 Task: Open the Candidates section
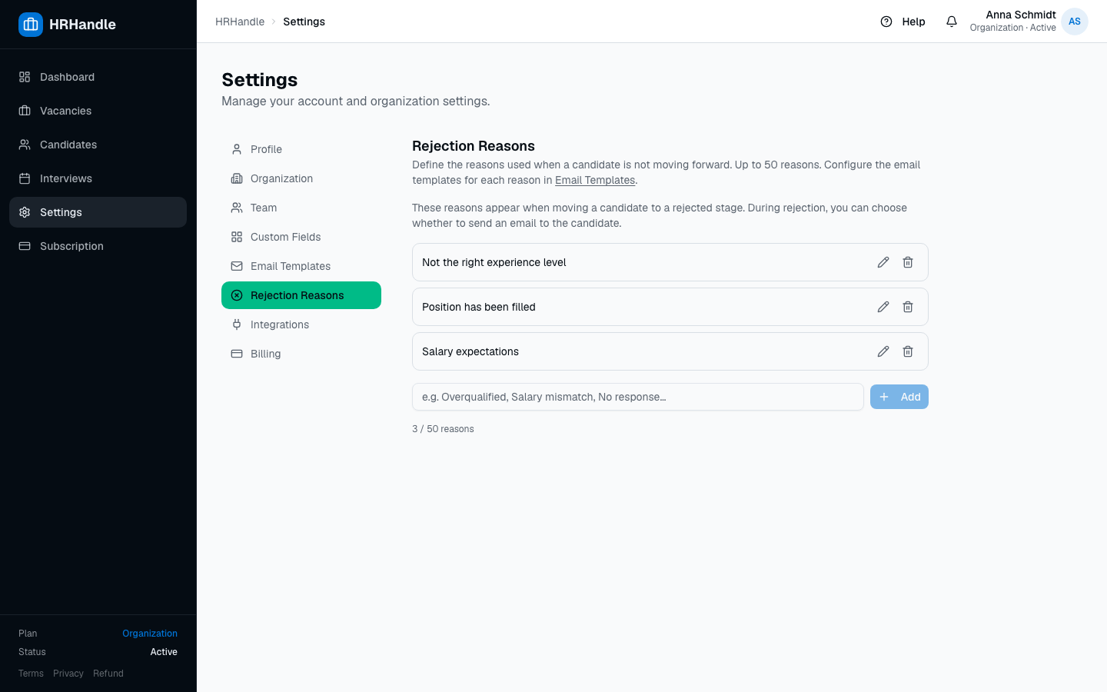coord(98,145)
